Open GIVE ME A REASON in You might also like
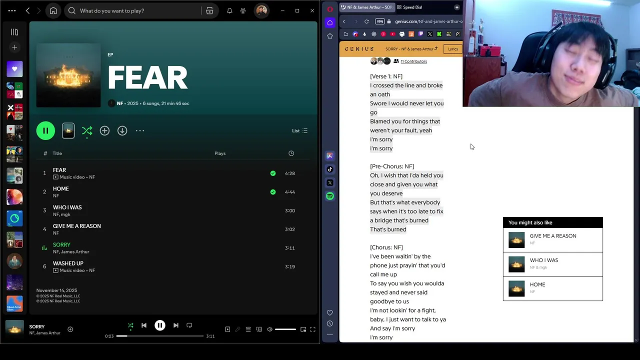The height and width of the screenshot is (360, 640). (553, 240)
